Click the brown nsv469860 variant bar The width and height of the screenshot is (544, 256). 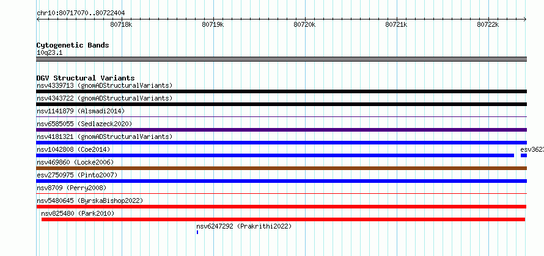click(x=282, y=168)
